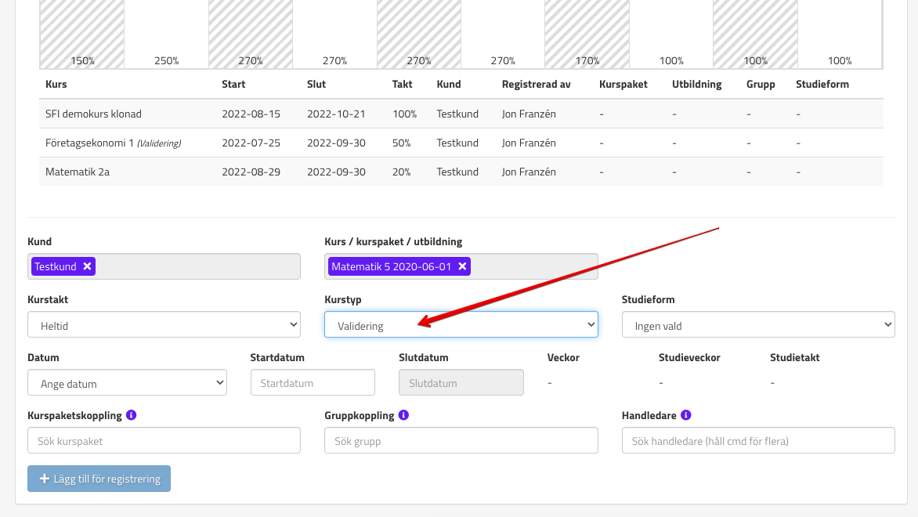Screen dimensions: 918x517
Task: Open the Kurstyp dropdown showing Validering
Action: 461,325
